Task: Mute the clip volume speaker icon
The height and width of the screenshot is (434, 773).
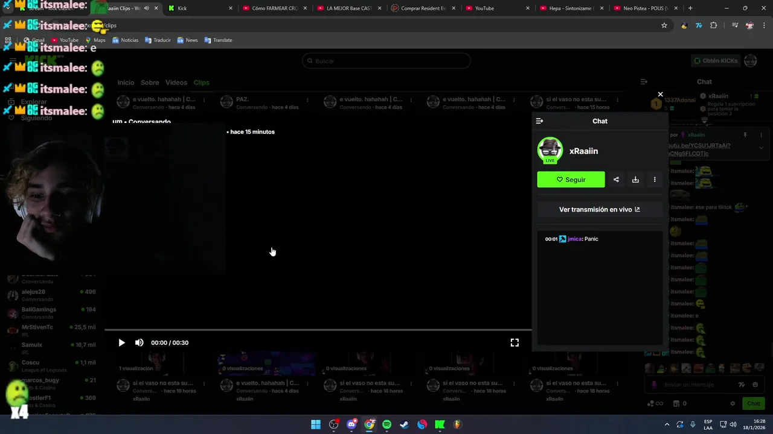Action: pos(139,342)
